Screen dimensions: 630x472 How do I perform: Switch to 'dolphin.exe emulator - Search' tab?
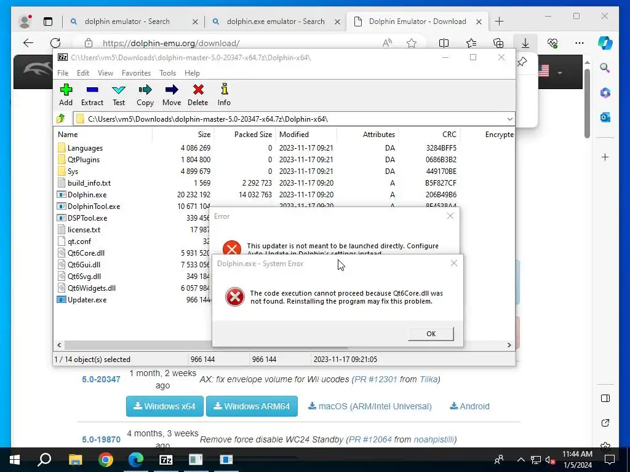click(276, 22)
